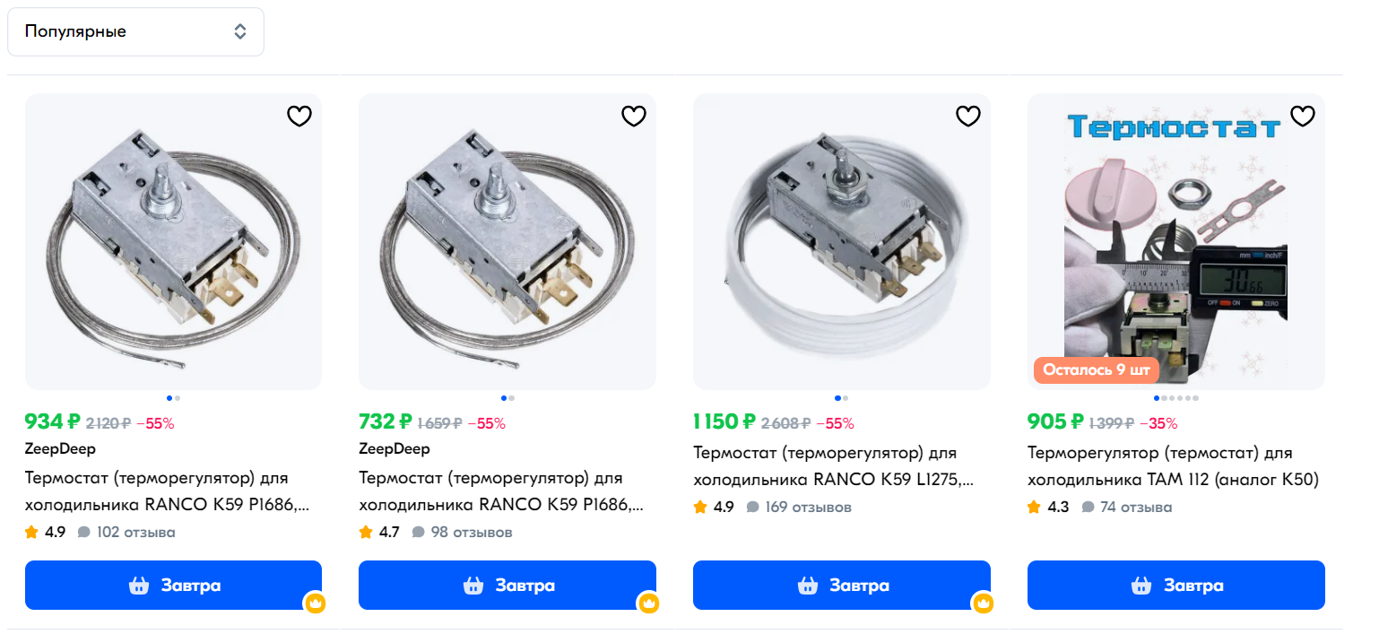This screenshot has width=1379, height=634.
Task: Open the ТАМ 112 thermostat product image
Action: pyautogui.click(x=1175, y=242)
